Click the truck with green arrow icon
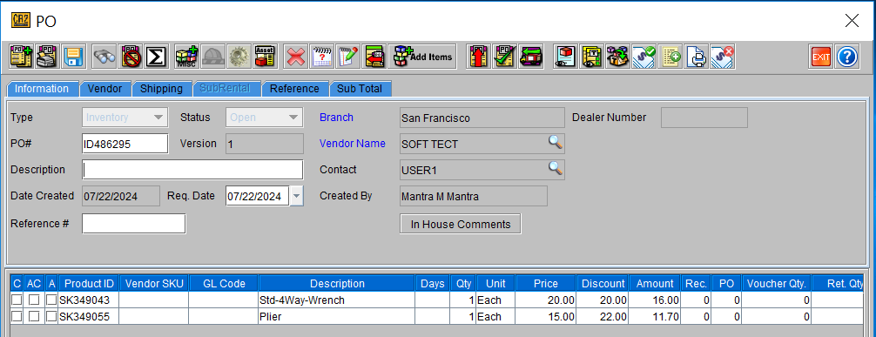 pyautogui.click(x=531, y=57)
